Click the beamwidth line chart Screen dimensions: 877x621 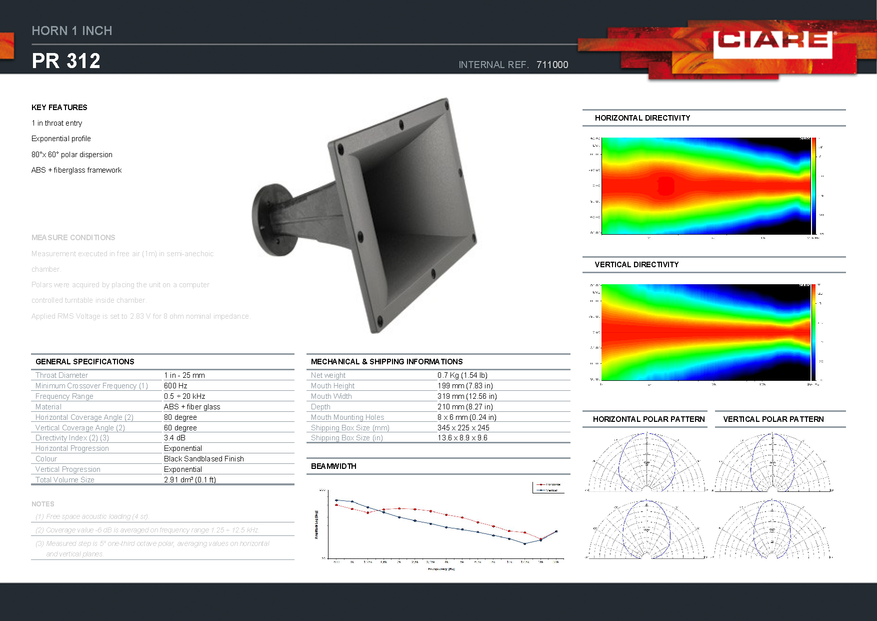pyautogui.click(x=440, y=525)
